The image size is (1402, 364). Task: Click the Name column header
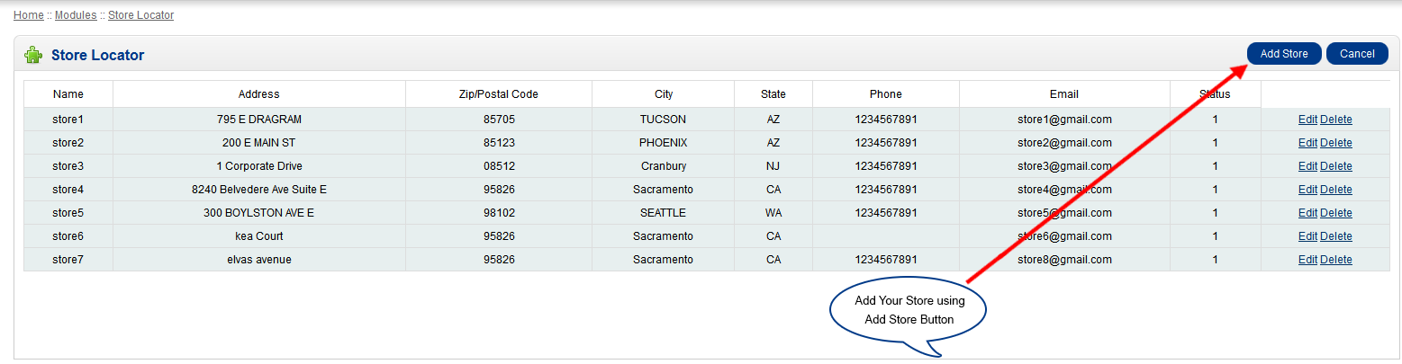coord(68,94)
